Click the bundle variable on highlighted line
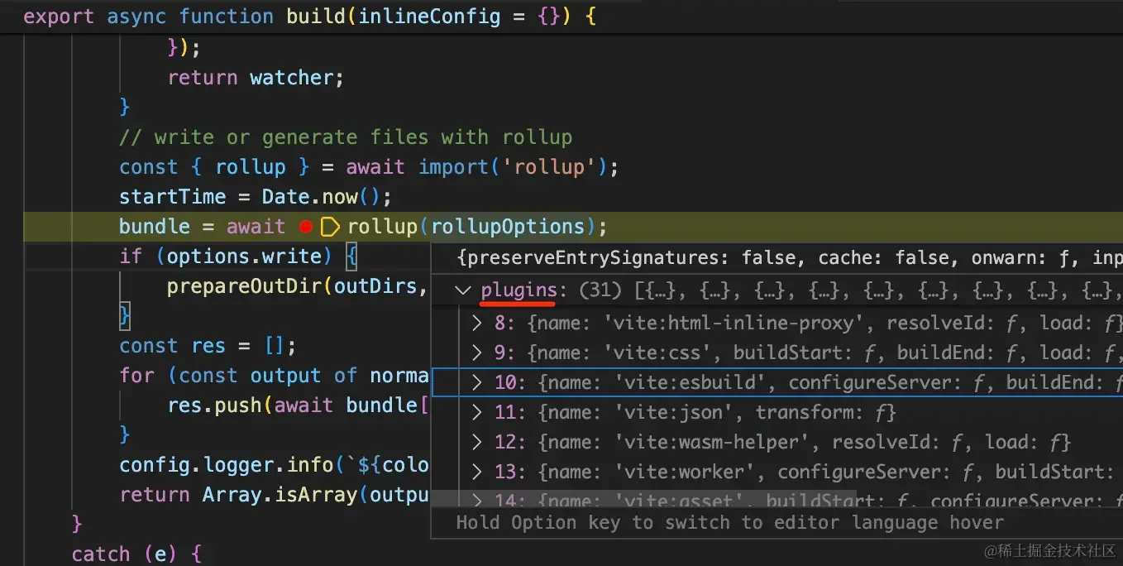 pyautogui.click(x=155, y=227)
